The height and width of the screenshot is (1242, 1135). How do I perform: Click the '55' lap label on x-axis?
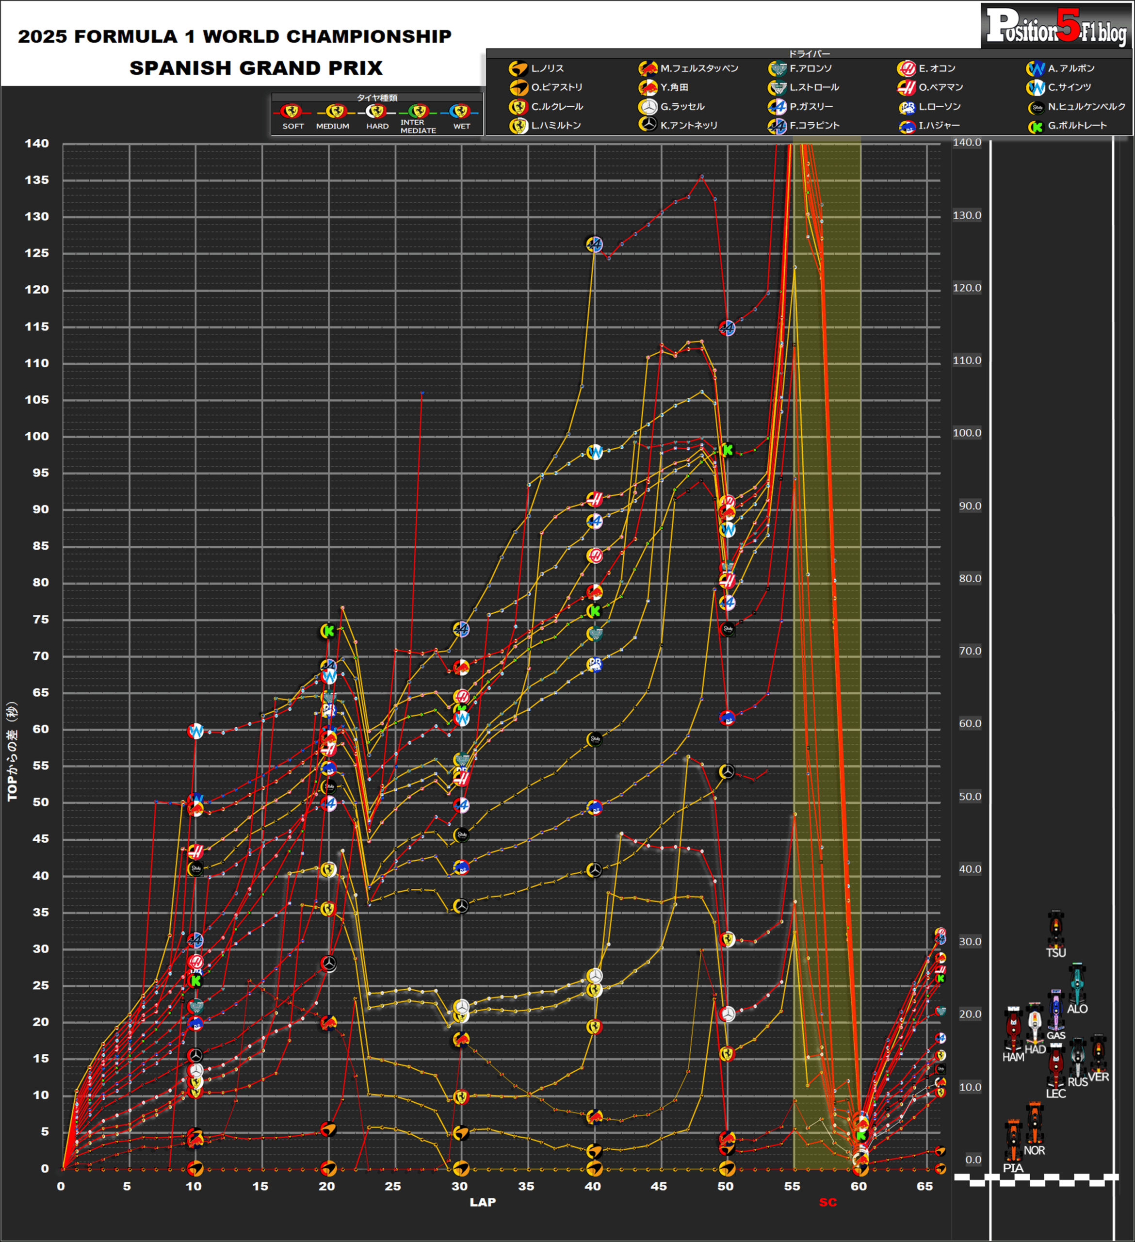[x=792, y=1187]
